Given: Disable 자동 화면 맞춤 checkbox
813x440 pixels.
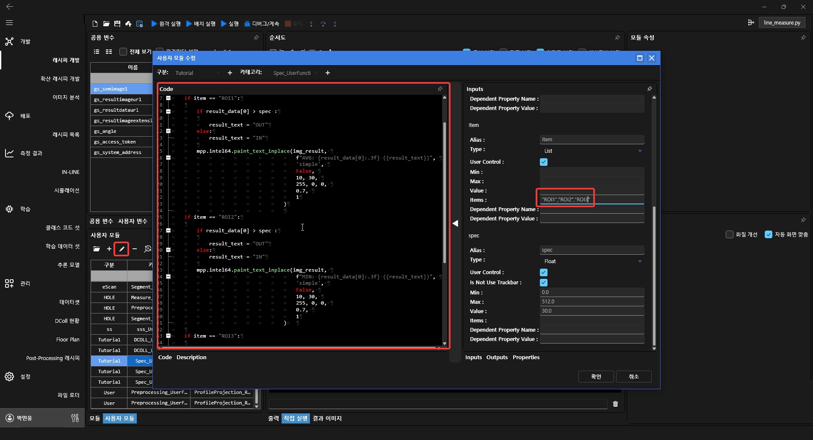Looking at the screenshot, I should pyautogui.click(x=769, y=234).
